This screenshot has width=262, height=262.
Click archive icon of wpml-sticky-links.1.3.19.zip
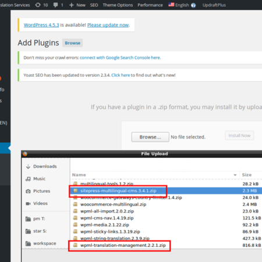tap(75, 231)
